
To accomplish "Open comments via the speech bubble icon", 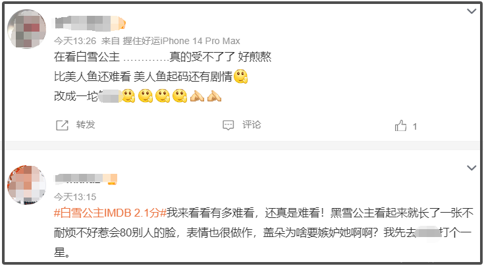I will pyautogui.click(x=228, y=125).
